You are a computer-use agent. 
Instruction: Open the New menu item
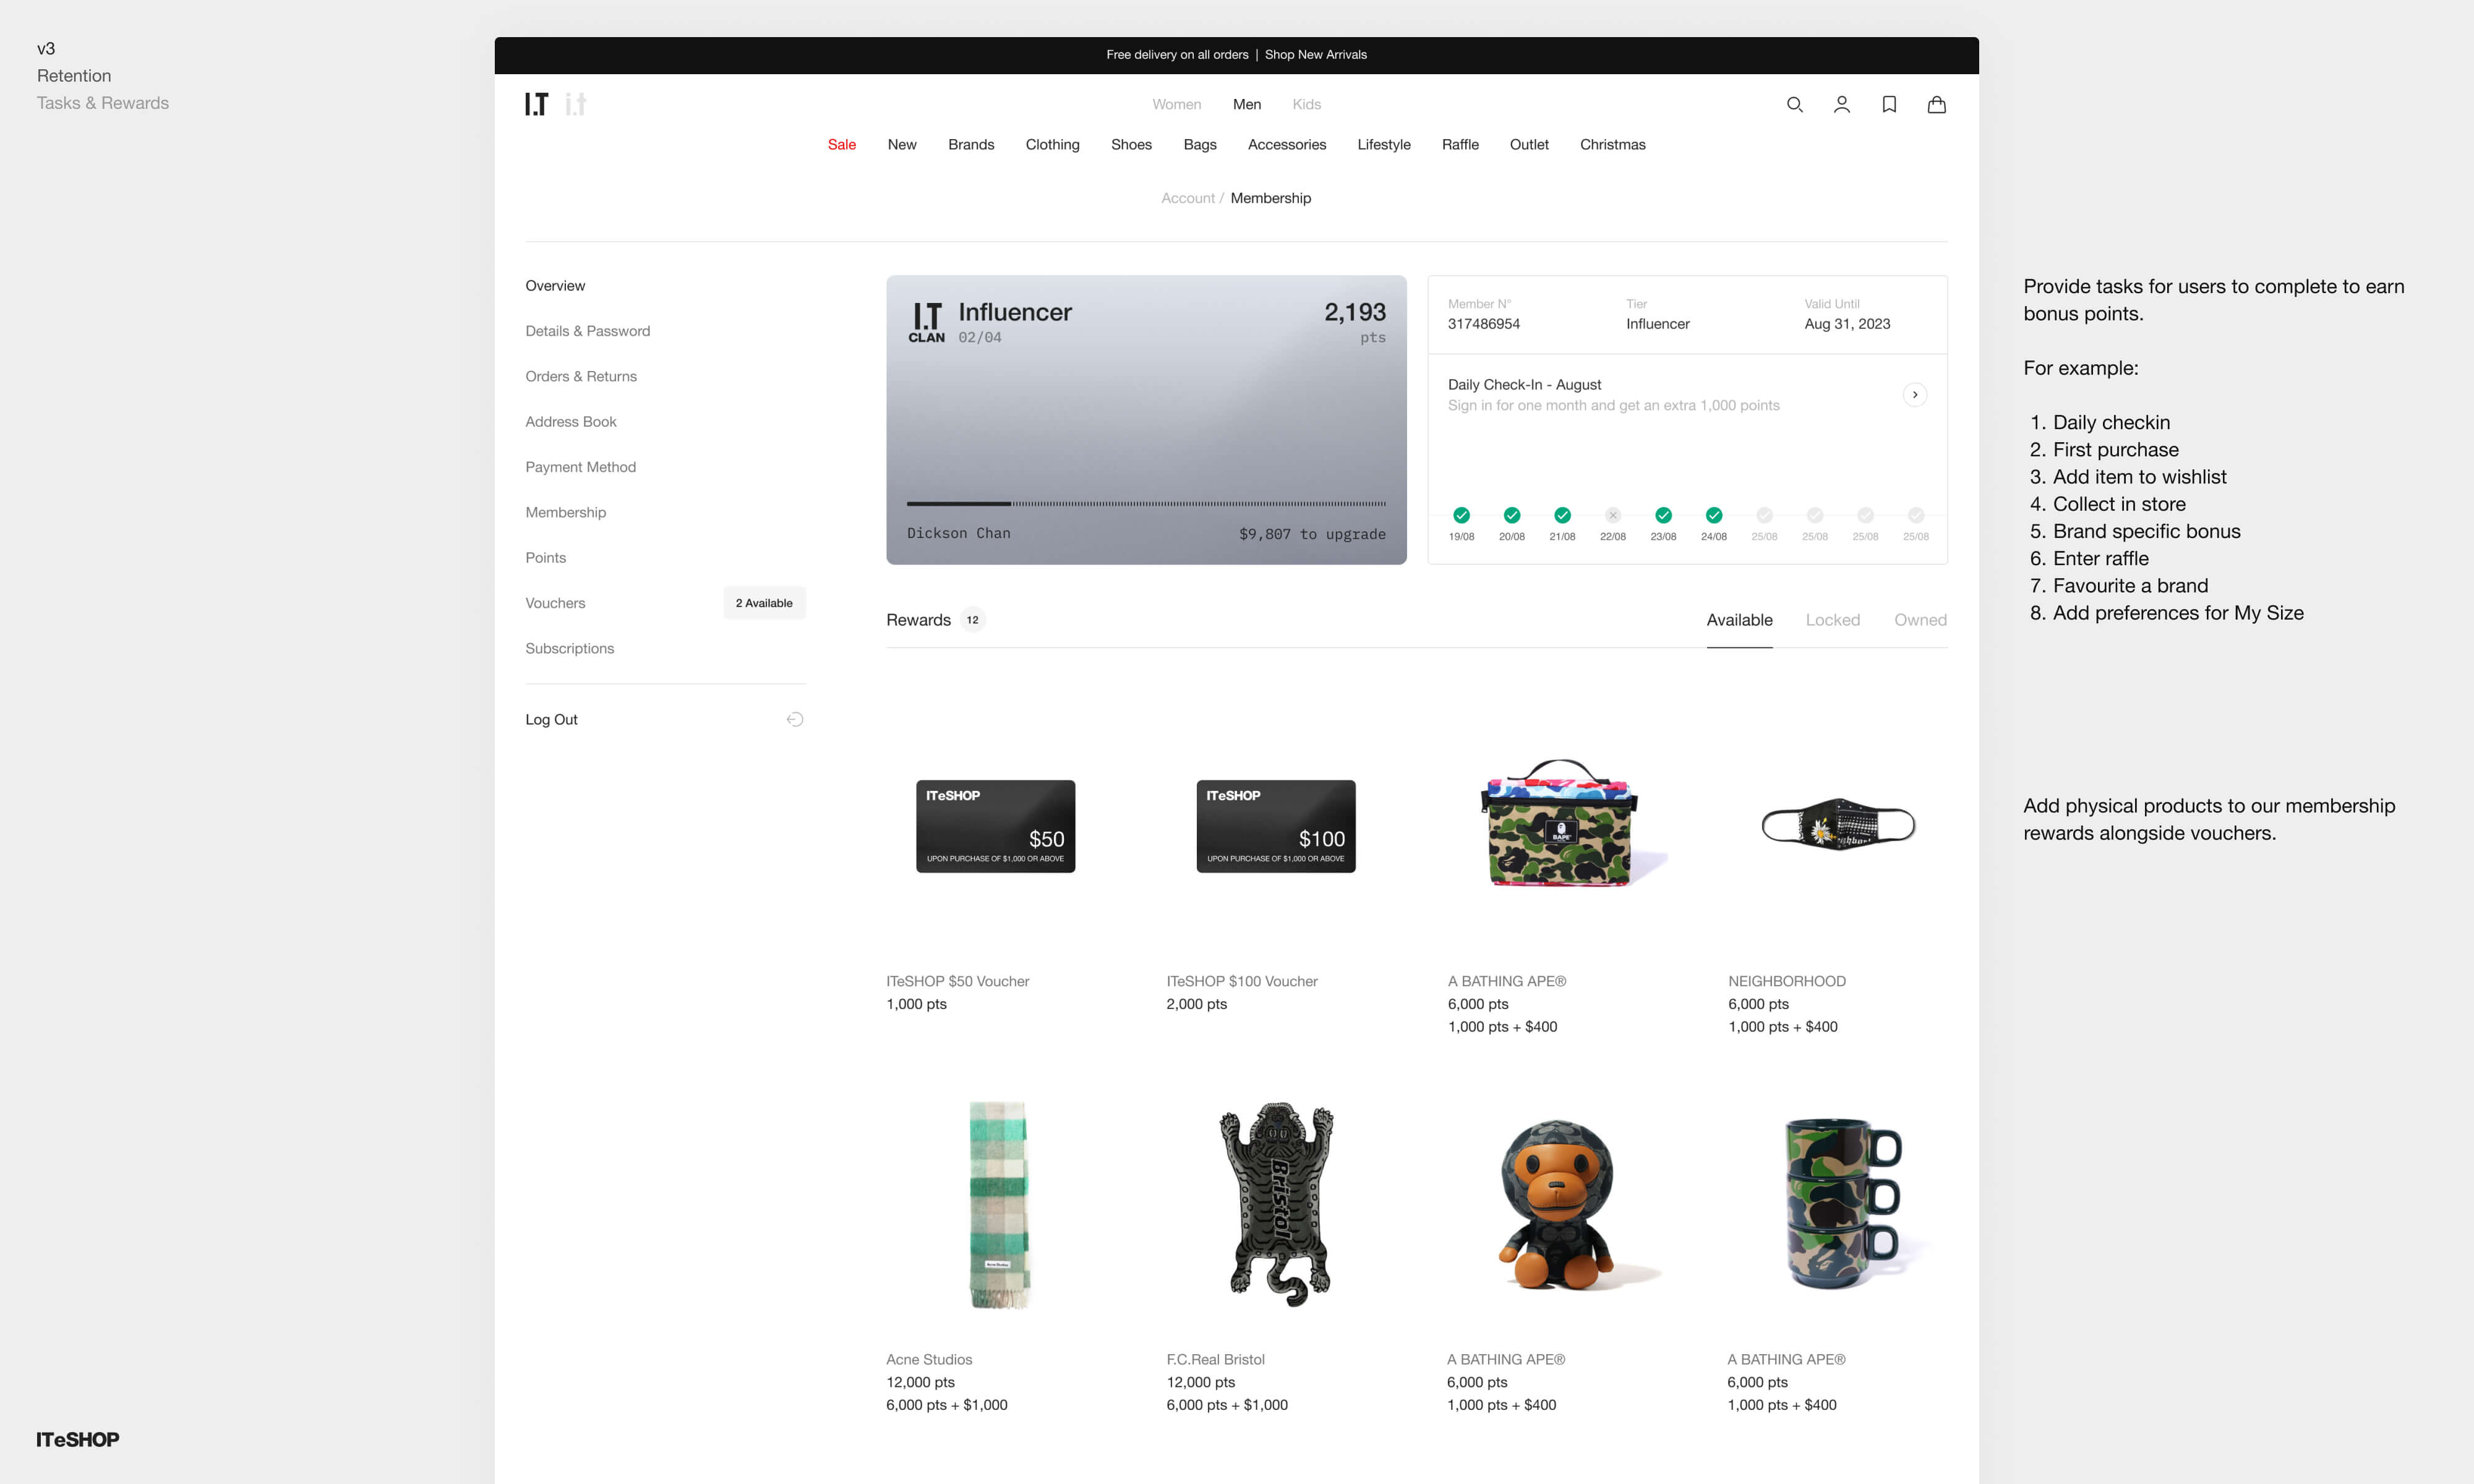[901, 144]
